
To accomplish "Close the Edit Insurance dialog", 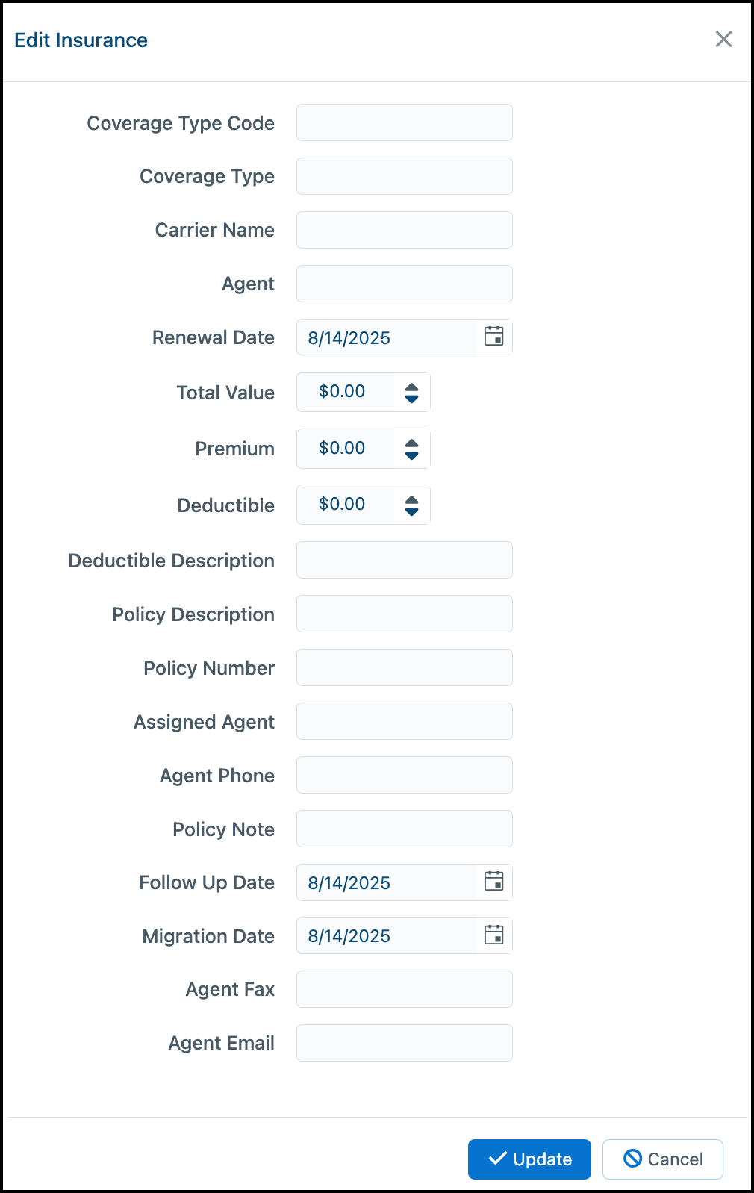I will 723,39.
